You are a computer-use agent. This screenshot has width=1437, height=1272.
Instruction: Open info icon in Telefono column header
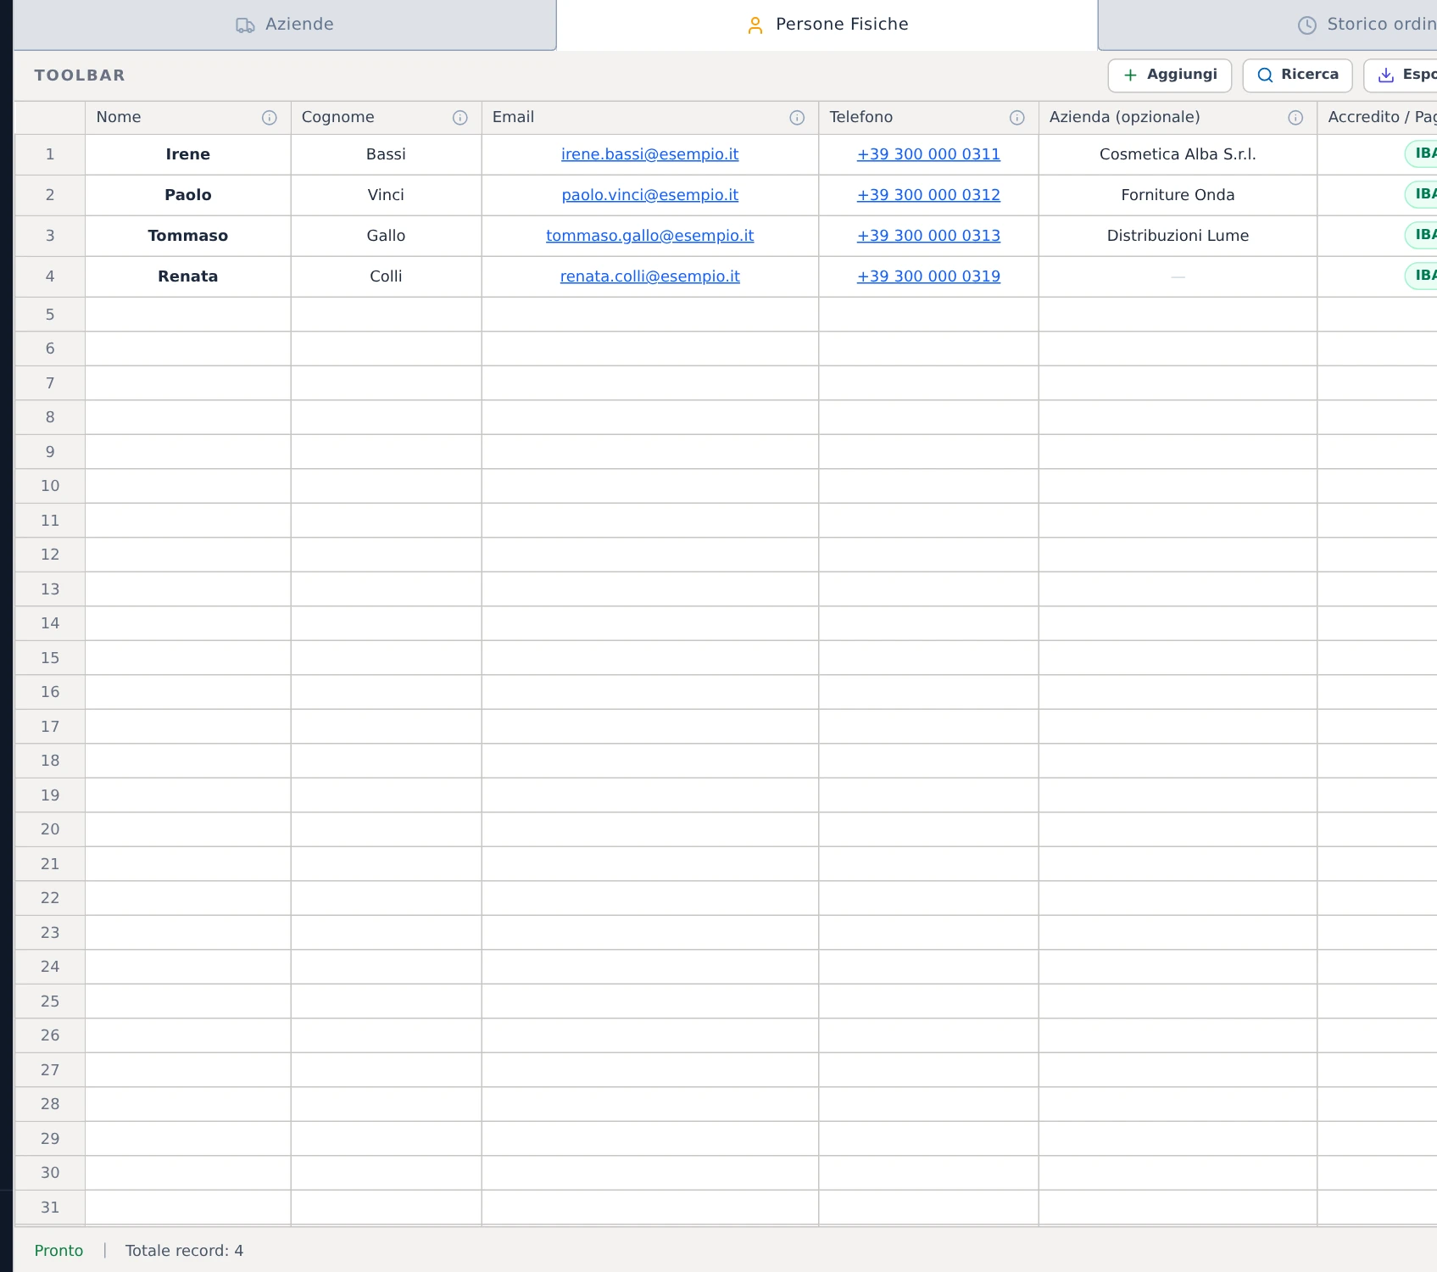pos(1016,118)
